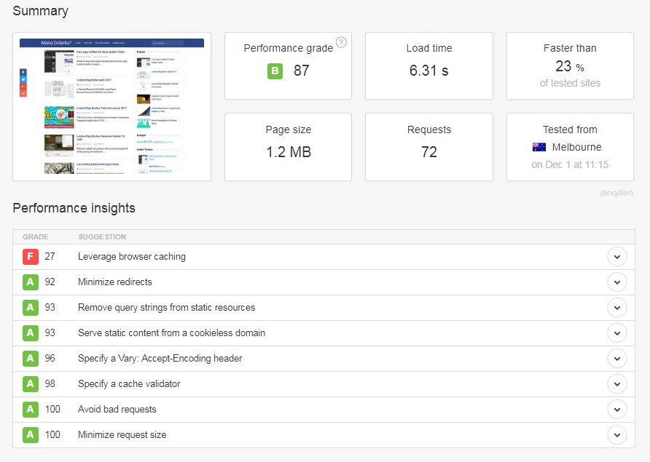Click the A badge for Avoid bad requests
This screenshot has height=462, width=650.
coord(30,410)
